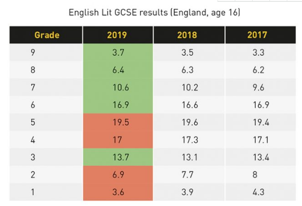Select the 2018 column header
302x206 pixels.
coord(189,35)
